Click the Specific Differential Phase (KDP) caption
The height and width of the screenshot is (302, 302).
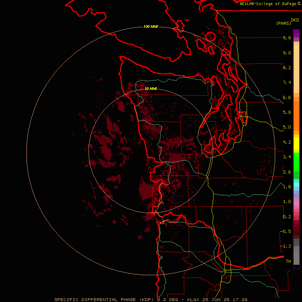(x=105, y=300)
